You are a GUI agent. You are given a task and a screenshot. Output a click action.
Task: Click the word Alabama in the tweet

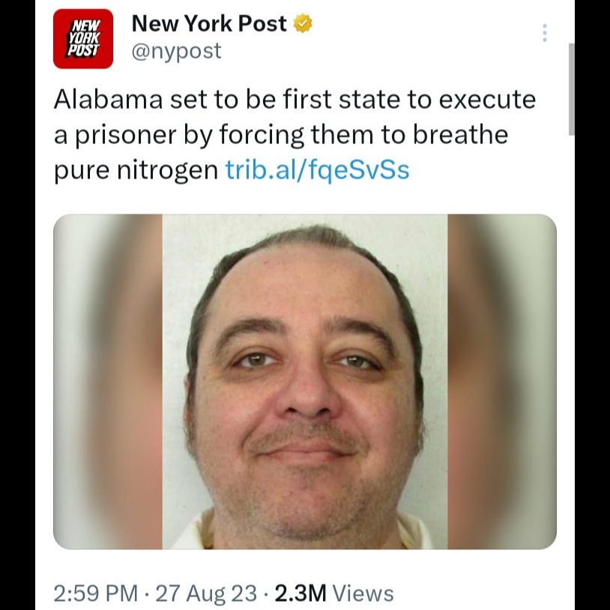click(x=108, y=99)
